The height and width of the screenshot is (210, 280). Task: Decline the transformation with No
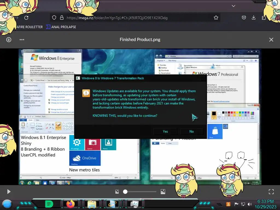pos(192,132)
